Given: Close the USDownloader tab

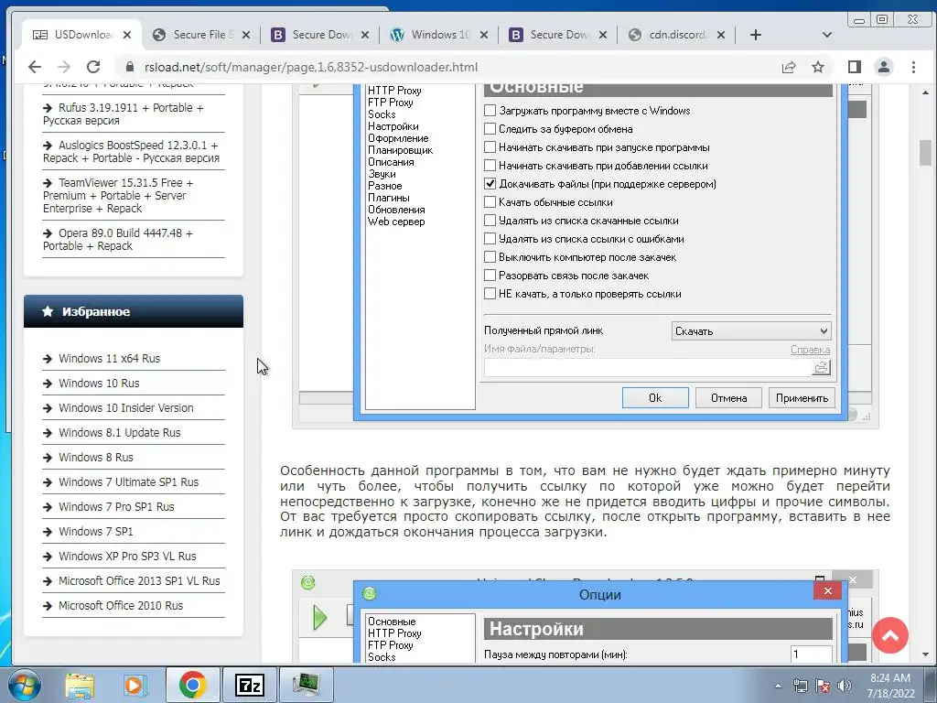Looking at the screenshot, I should (127, 35).
